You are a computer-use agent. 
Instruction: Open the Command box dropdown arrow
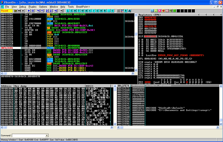click(x=47, y=135)
